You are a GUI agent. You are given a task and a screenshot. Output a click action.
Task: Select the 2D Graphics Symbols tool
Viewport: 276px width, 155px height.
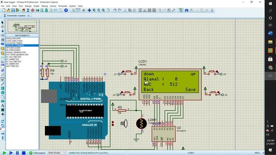(3, 110)
